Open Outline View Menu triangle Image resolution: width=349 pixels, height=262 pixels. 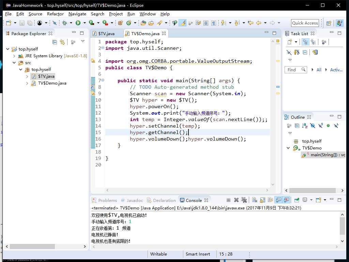click(x=290, y=133)
